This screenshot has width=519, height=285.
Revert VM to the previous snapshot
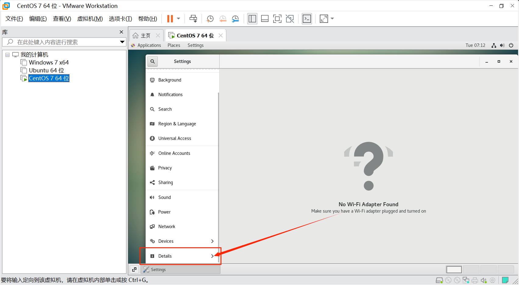(223, 19)
